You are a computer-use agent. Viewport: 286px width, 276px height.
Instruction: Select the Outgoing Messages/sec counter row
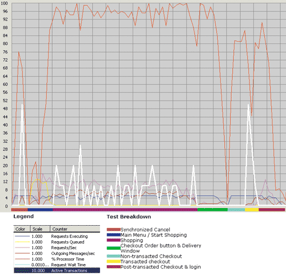(57, 254)
